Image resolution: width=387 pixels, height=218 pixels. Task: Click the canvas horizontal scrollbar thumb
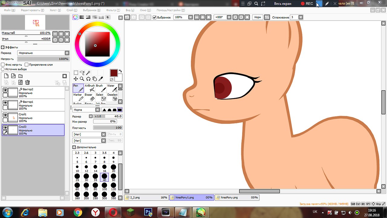pyautogui.click(x=259, y=191)
